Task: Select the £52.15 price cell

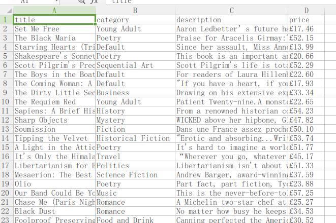Action: pos(306,38)
